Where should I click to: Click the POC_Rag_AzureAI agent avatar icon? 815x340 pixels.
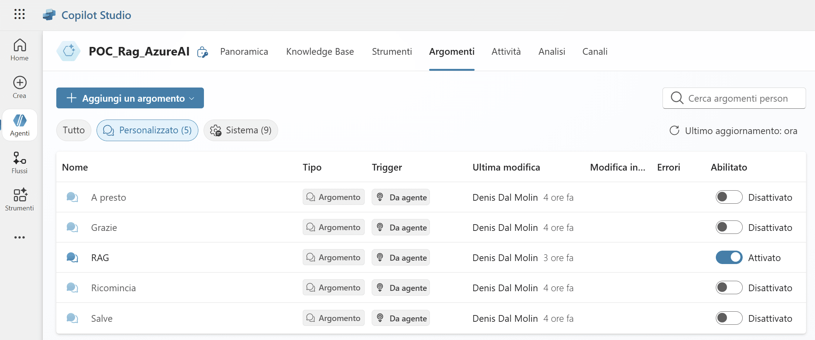coord(69,51)
